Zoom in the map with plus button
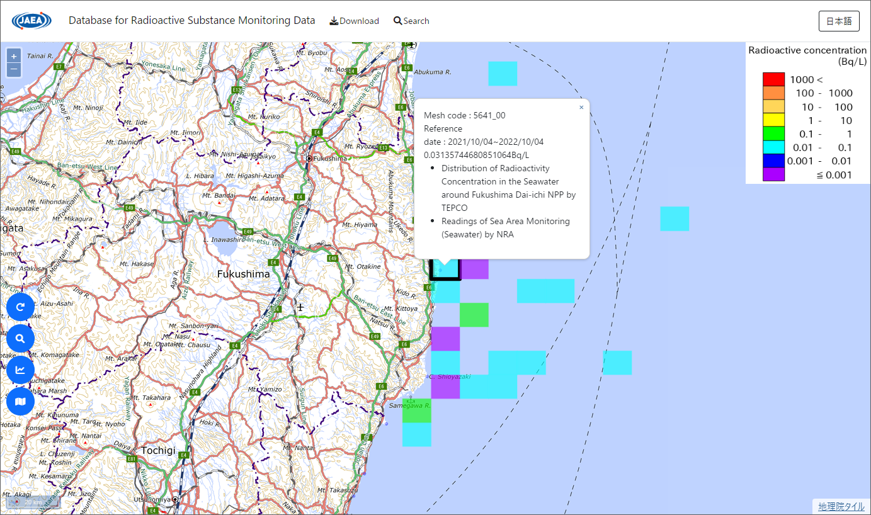Viewport: 871px width, 515px height. click(14, 55)
